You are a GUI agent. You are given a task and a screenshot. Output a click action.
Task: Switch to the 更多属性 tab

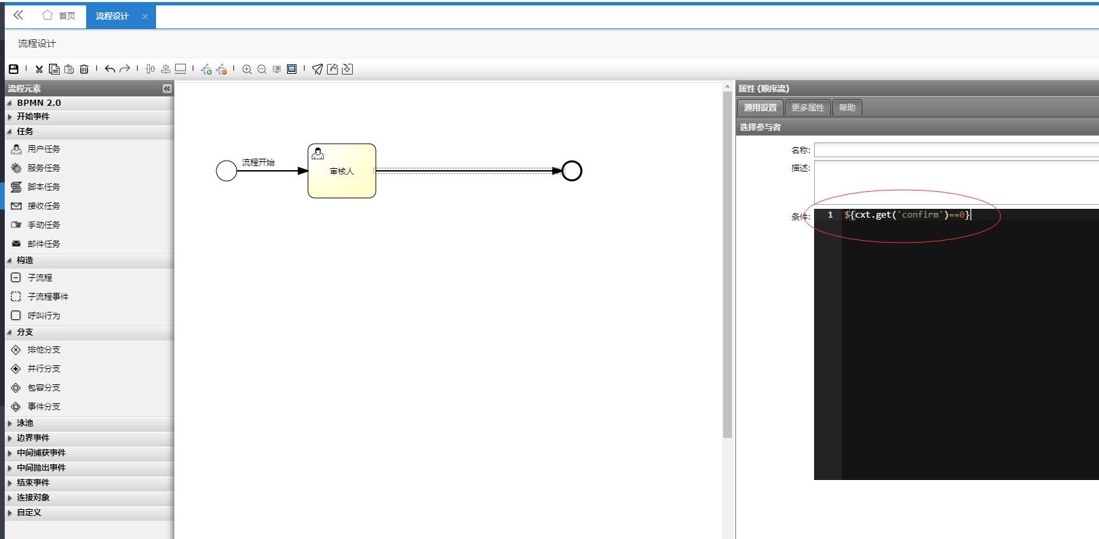click(807, 108)
